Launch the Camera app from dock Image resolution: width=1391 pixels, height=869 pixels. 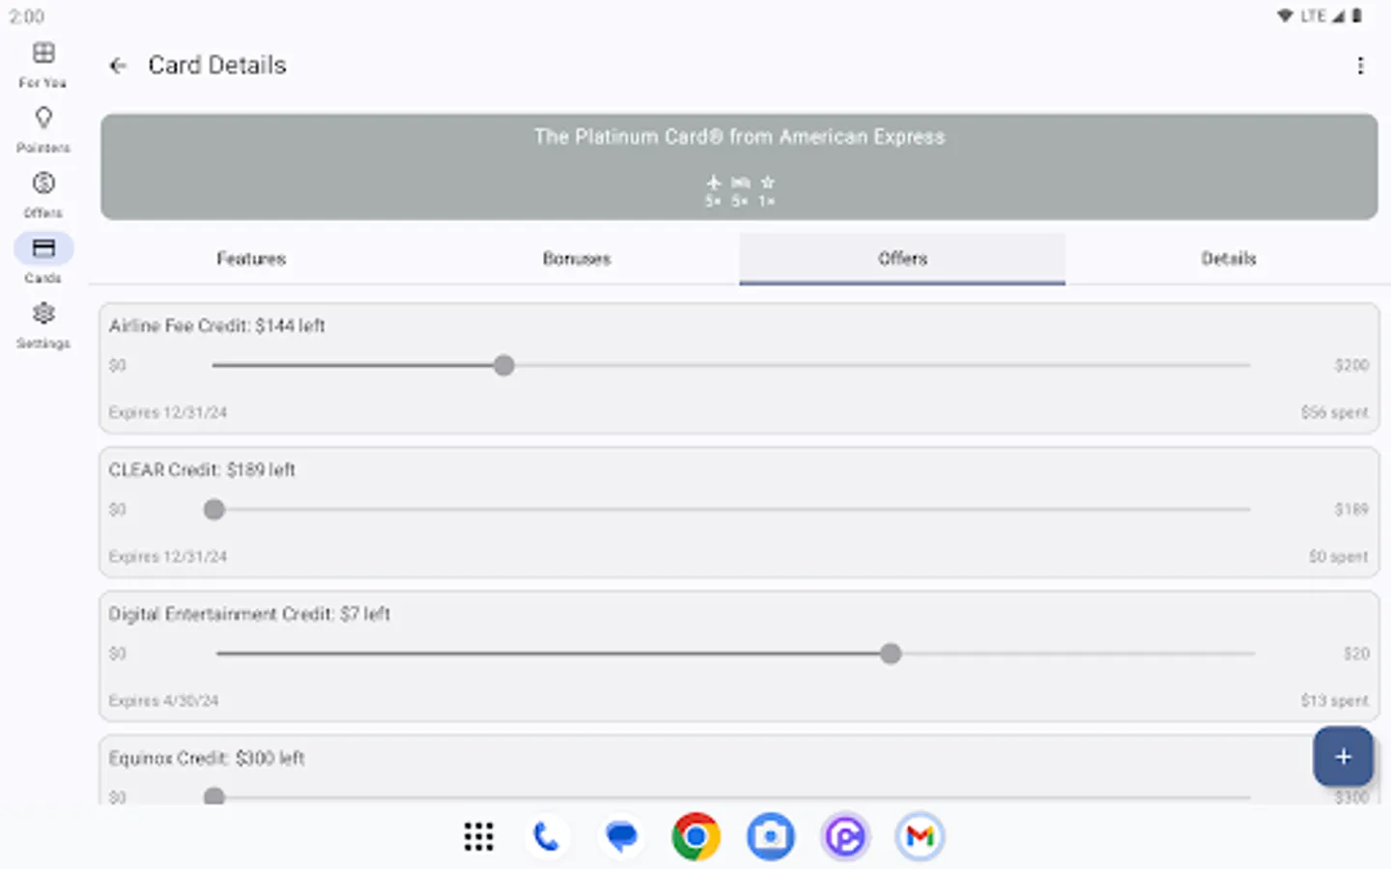tap(770, 836)
